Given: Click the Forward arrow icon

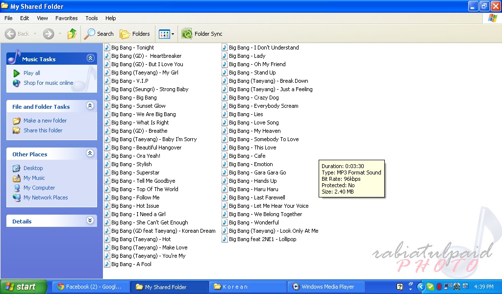Looking at the screenshot, I should (49, 34).
